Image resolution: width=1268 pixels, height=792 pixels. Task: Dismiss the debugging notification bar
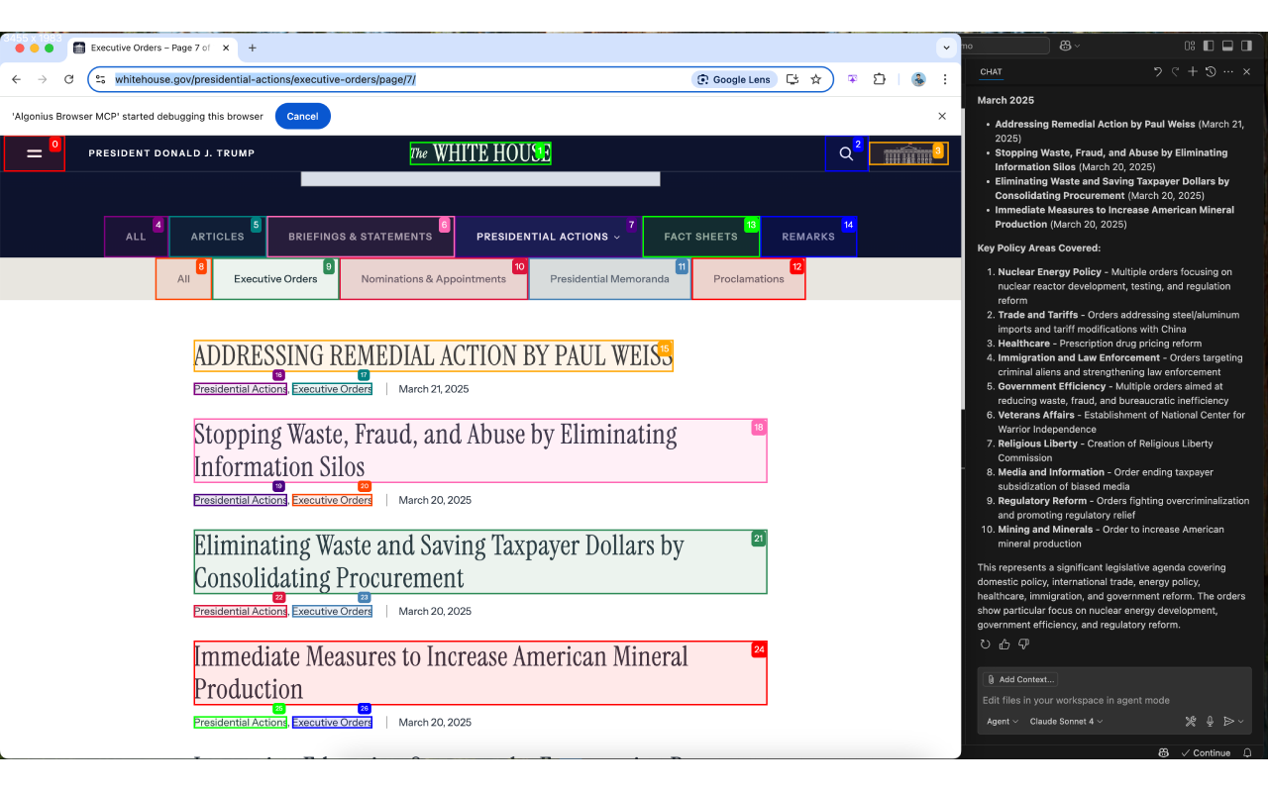coord(942,116)
